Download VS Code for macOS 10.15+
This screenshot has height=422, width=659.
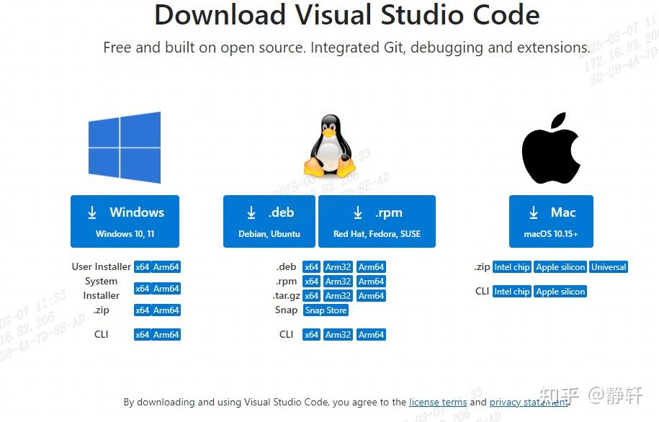point(551,220)
